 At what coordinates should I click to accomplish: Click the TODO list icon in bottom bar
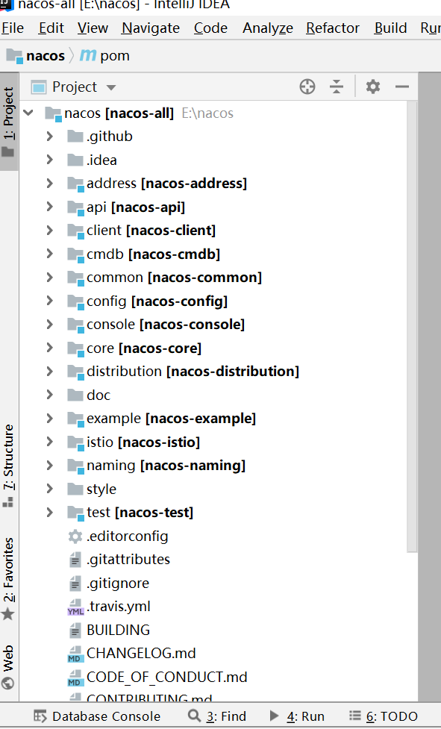355,716
